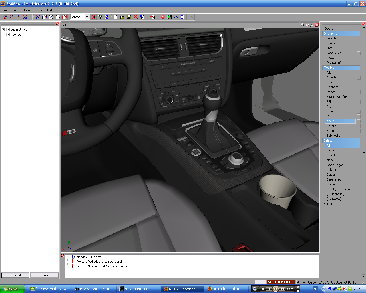Open dropdown arrow next to selection tool icons
This screenshot has width=366, height=293.
click(x=30, y=17)
